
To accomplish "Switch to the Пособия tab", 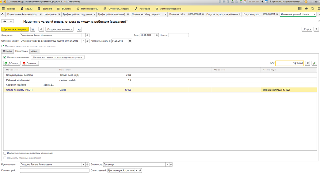I will pos(8,51).
